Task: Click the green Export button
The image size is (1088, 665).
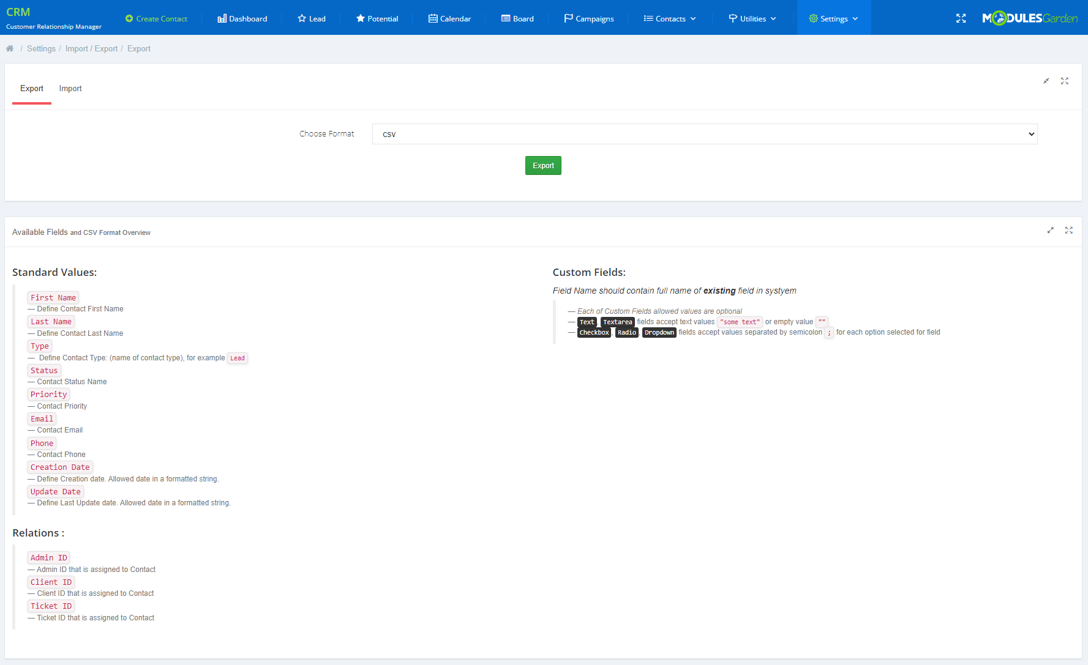Action: (542, 165)
